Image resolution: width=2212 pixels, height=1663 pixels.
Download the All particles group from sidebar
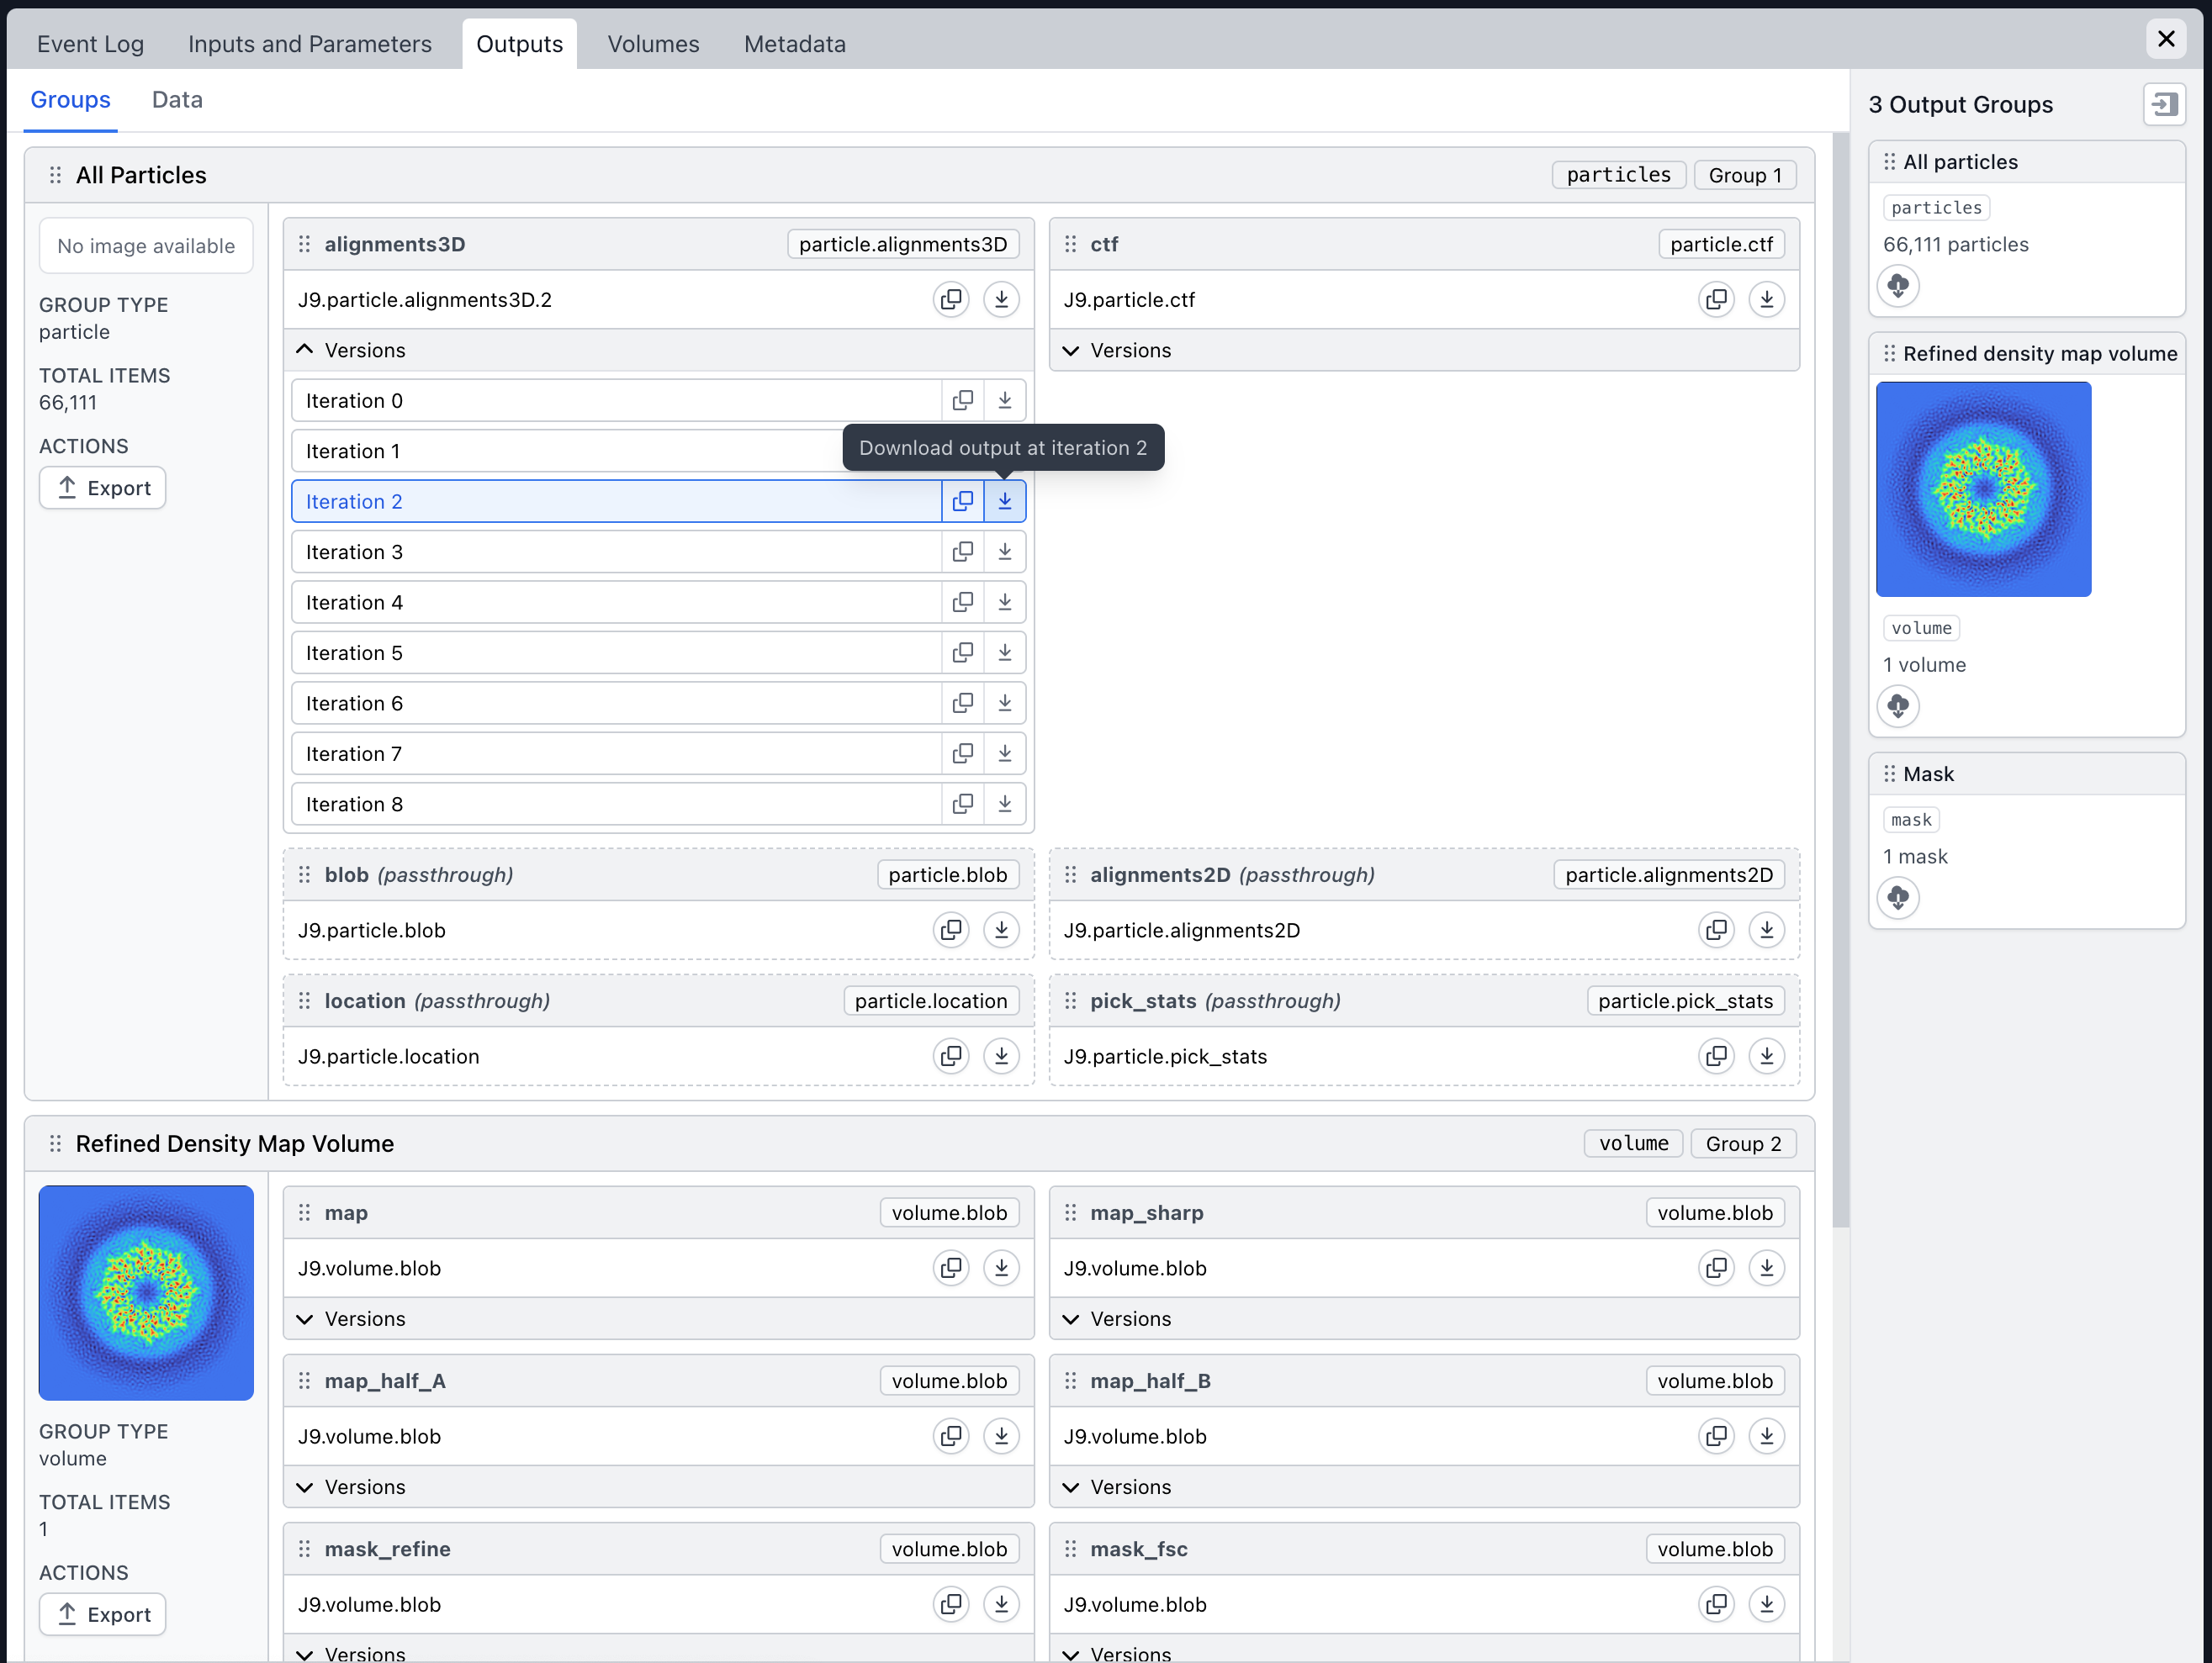pos(1897,286)
